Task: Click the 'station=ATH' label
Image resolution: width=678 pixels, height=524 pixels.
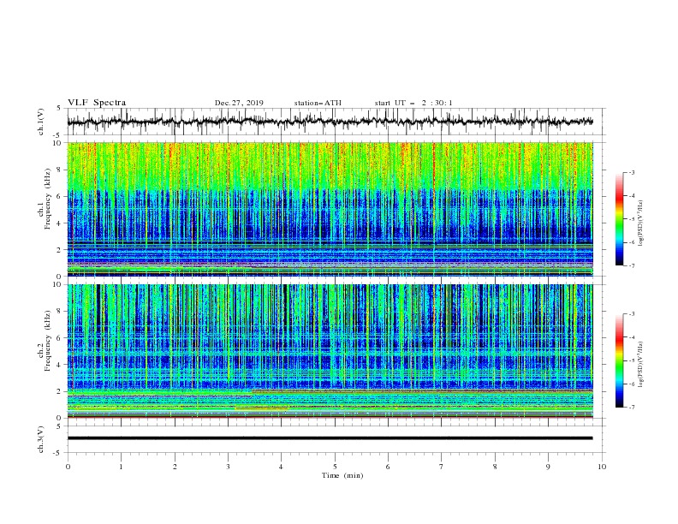Action: [318, 103]
